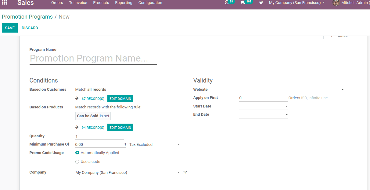Click Mitchell Admin avatar picture
The image size is (370, 190).
(336, 3)
